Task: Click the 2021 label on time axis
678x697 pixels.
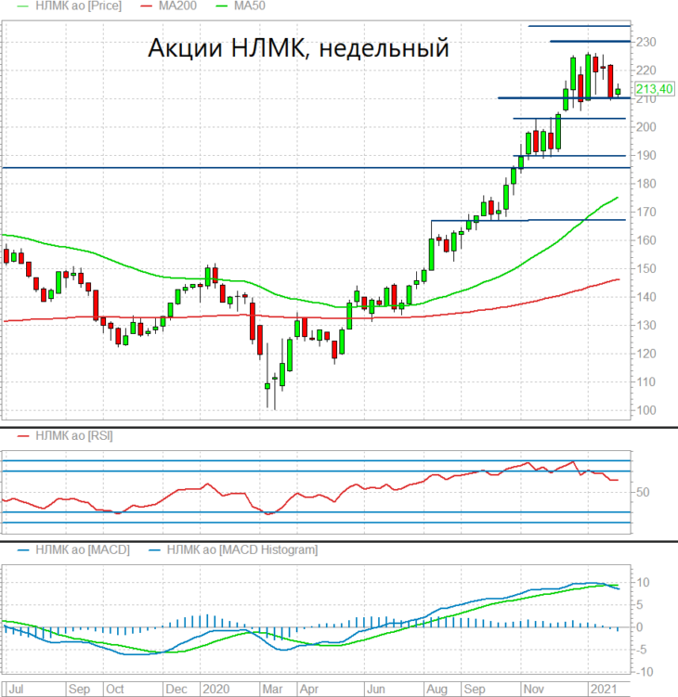Action: pyautogui.click(x=603, y=689)
